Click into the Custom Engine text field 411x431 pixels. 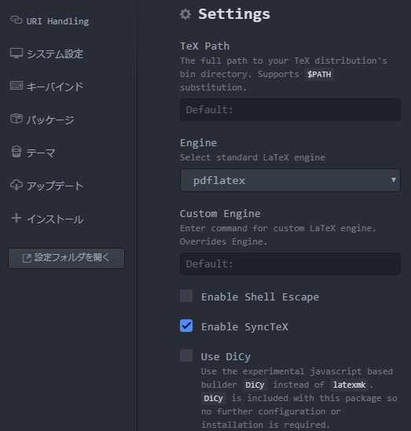(290, 264)
